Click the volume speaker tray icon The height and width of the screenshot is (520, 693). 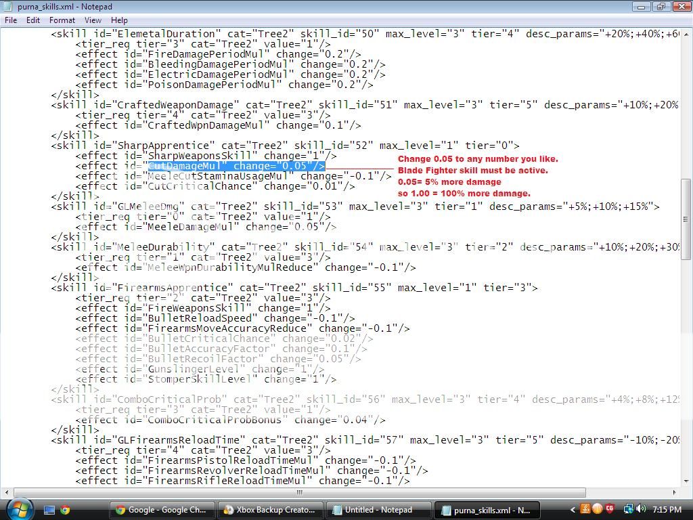640,509
